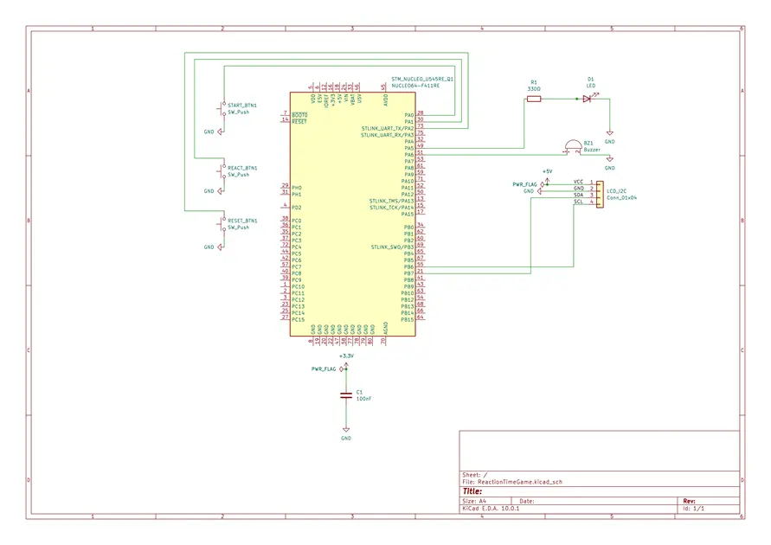771x545 pixels.
Task: Click the PA0 pin label
Action: tap(409, 115)
